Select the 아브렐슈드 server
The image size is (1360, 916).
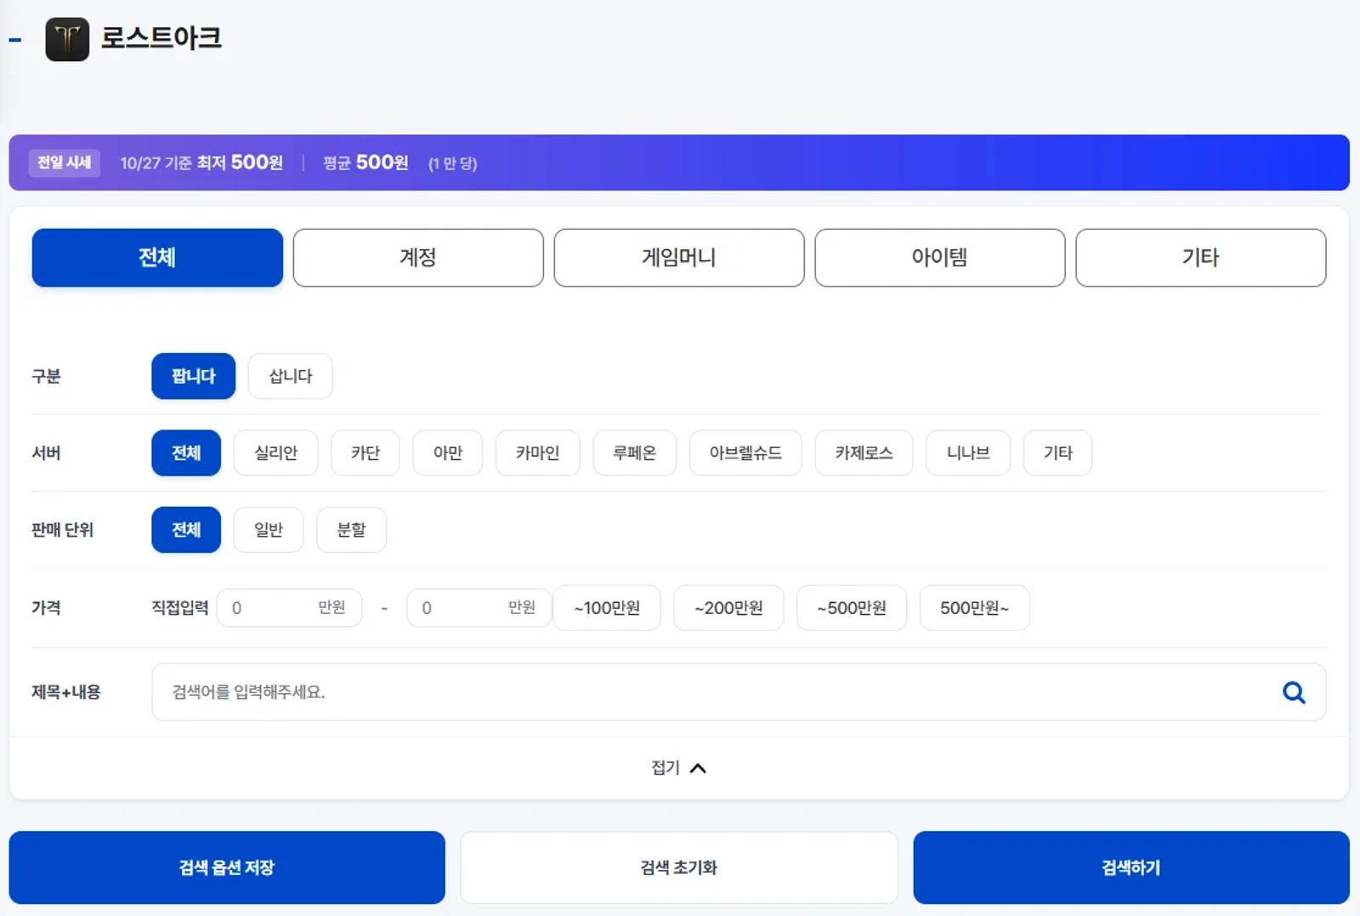pos(745,453)
